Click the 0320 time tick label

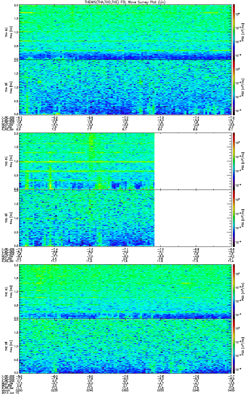(160, 390)
